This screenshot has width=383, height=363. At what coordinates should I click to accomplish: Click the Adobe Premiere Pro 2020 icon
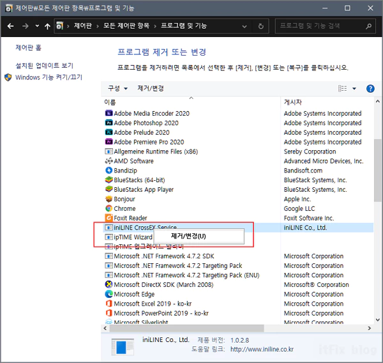[x=109, y=142]
